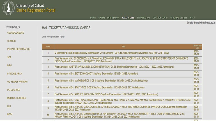The height and width of the screenshot is (121, 216).
Task: Open UG YEARLY PATTERN courses
Action: [17, 82]
